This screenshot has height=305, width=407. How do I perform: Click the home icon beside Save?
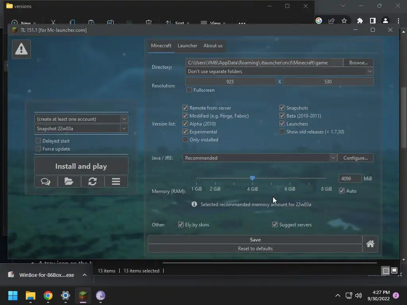point(370,244)
